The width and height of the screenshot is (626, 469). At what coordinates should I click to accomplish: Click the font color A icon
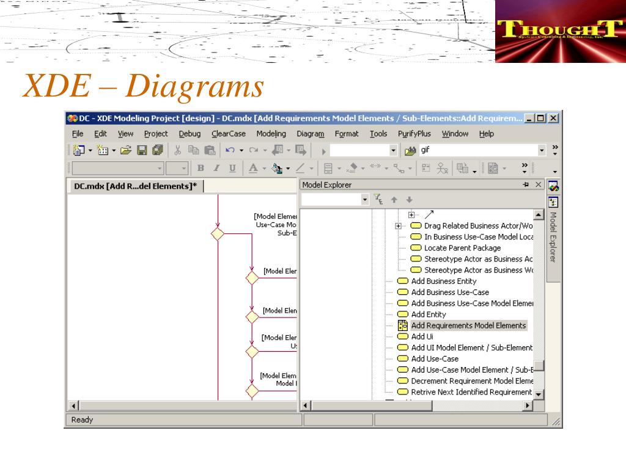tap(253, 169)
